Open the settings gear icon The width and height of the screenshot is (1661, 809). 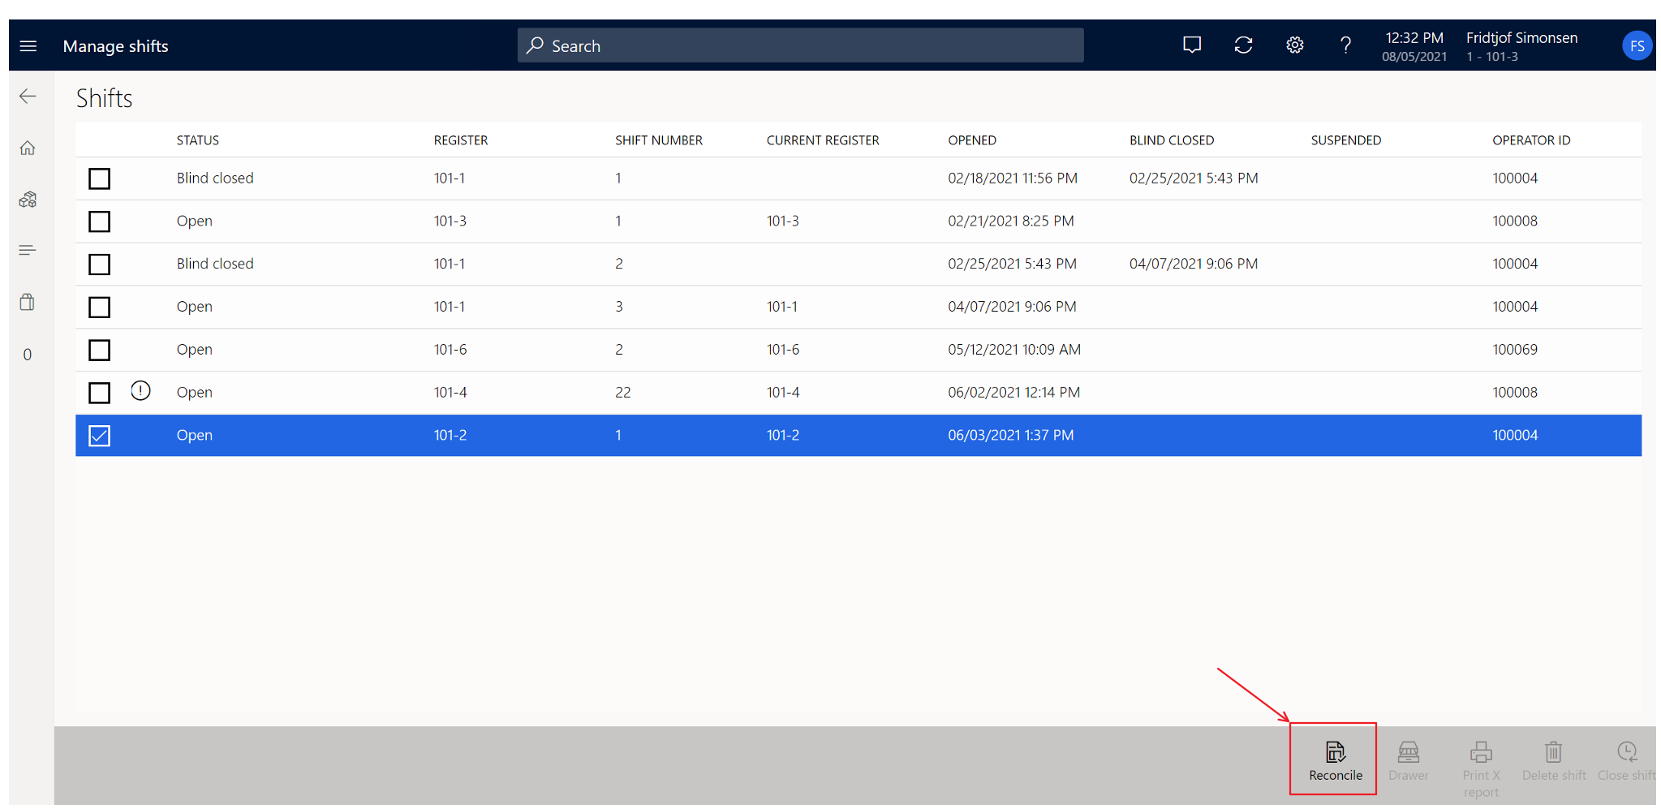(x=1294, y=45)
